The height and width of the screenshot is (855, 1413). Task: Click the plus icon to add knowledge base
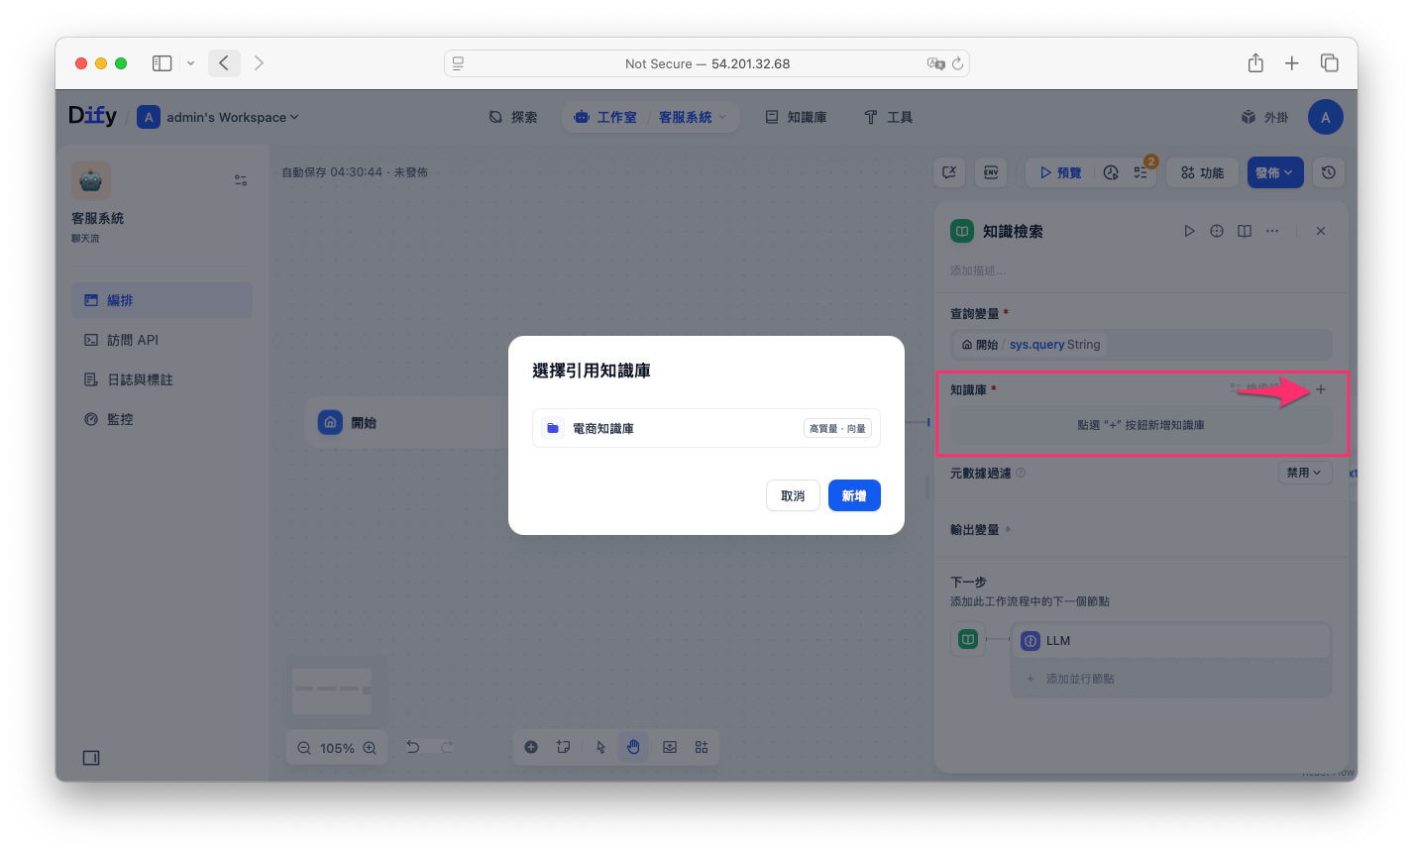[x=1320, y=389]
